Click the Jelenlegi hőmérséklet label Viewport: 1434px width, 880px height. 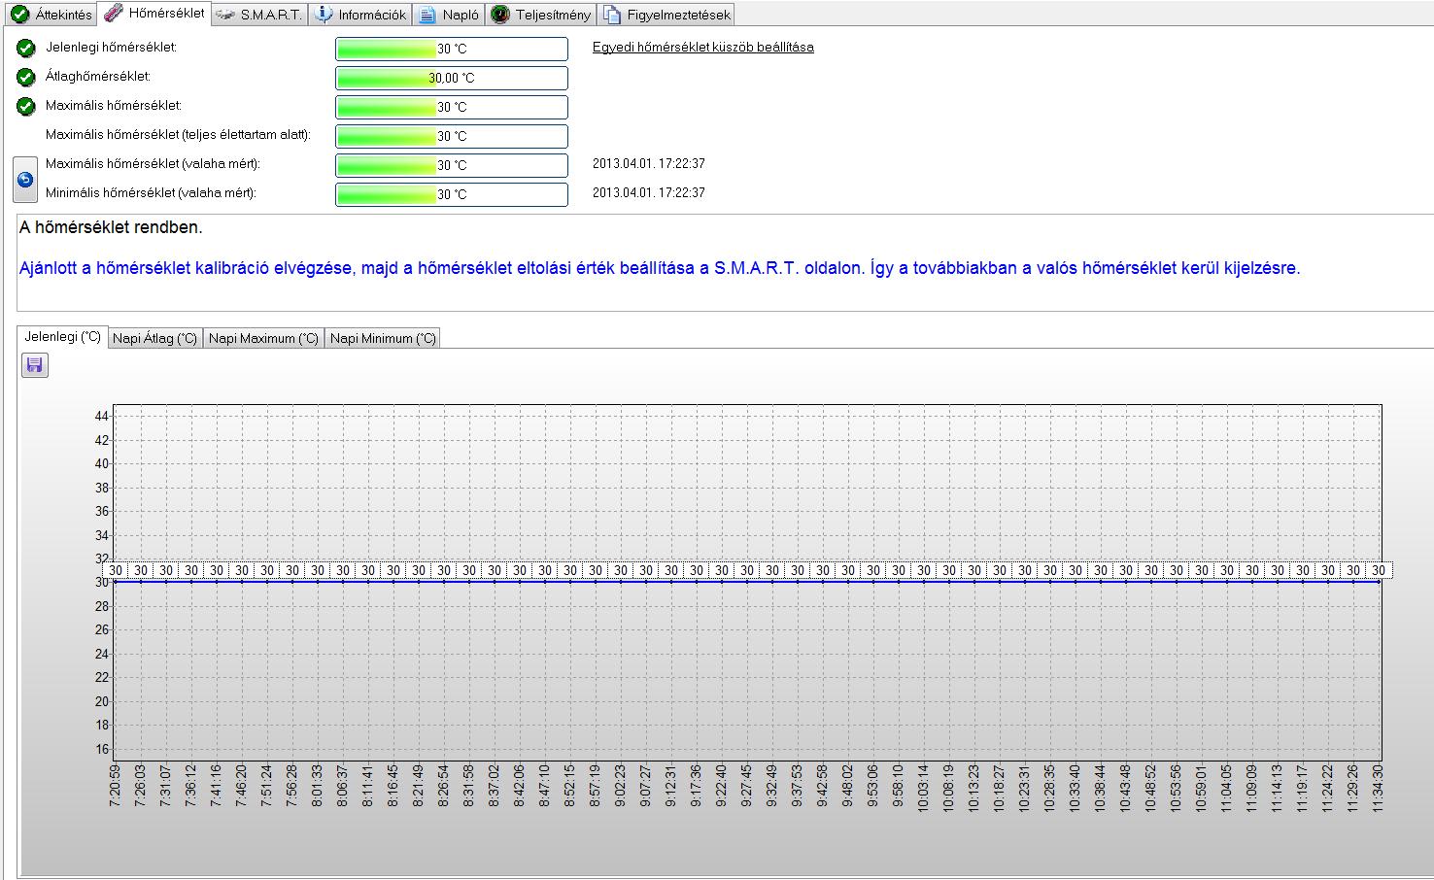coord(112,47)
